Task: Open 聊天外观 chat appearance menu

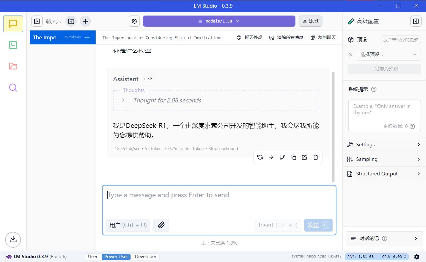Action: pyautogui.click(x=250, y=37)
